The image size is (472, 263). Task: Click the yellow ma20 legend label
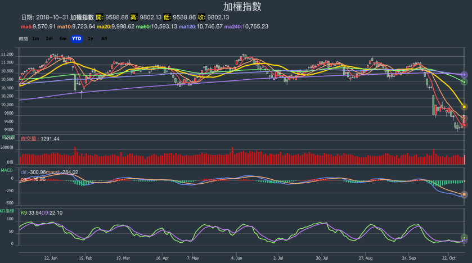[x=115, y=26]
